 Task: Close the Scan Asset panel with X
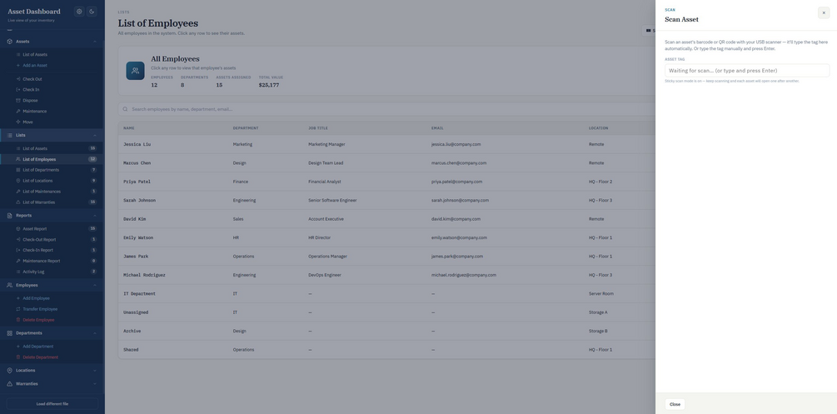(x=823, y=12)
